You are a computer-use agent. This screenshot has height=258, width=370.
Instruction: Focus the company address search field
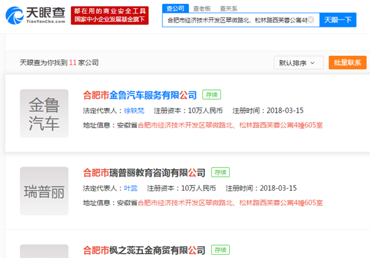240,20
